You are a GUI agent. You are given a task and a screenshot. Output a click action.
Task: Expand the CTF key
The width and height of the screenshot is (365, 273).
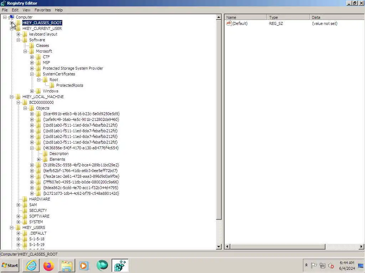tap(32, 57)
